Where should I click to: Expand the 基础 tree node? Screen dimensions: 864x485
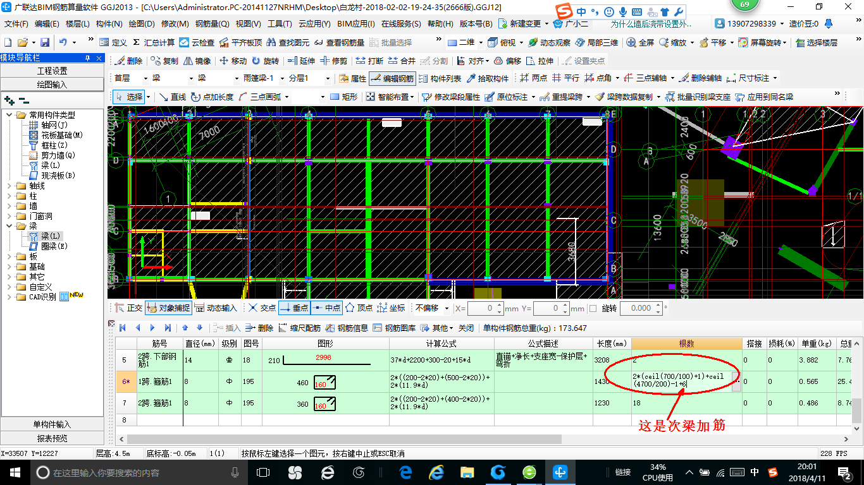9,266
